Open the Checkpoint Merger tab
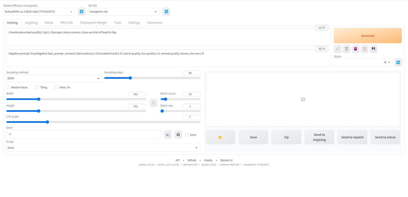This screenshot has height=197, width=408. tap(93, 23)
